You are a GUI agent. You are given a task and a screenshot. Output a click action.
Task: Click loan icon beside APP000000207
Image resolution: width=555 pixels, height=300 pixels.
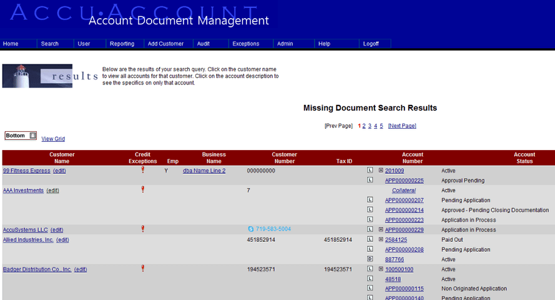(x=370, y=200)
